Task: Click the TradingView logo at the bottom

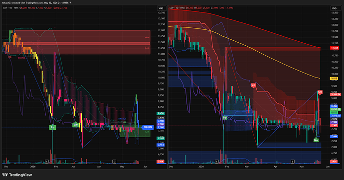Action: point(17,175)
